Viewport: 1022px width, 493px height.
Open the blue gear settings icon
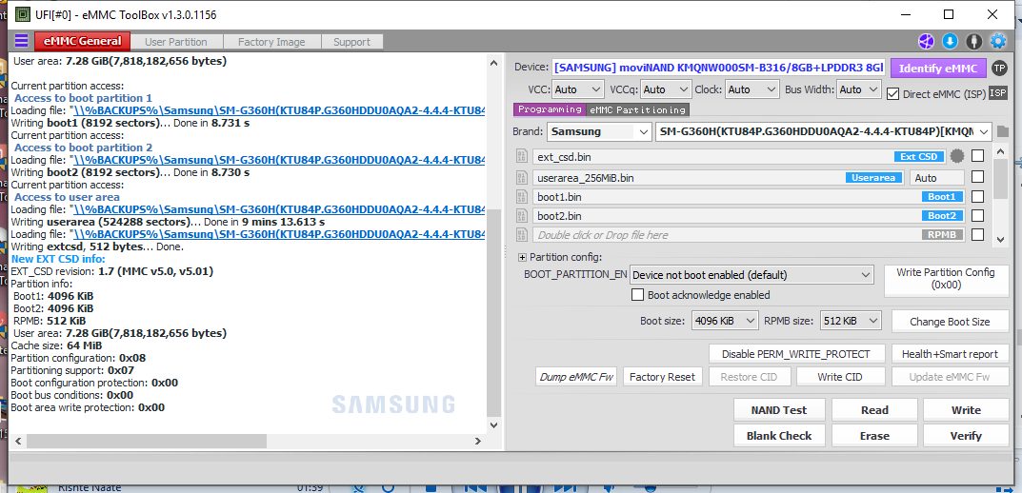pos(998,42)
